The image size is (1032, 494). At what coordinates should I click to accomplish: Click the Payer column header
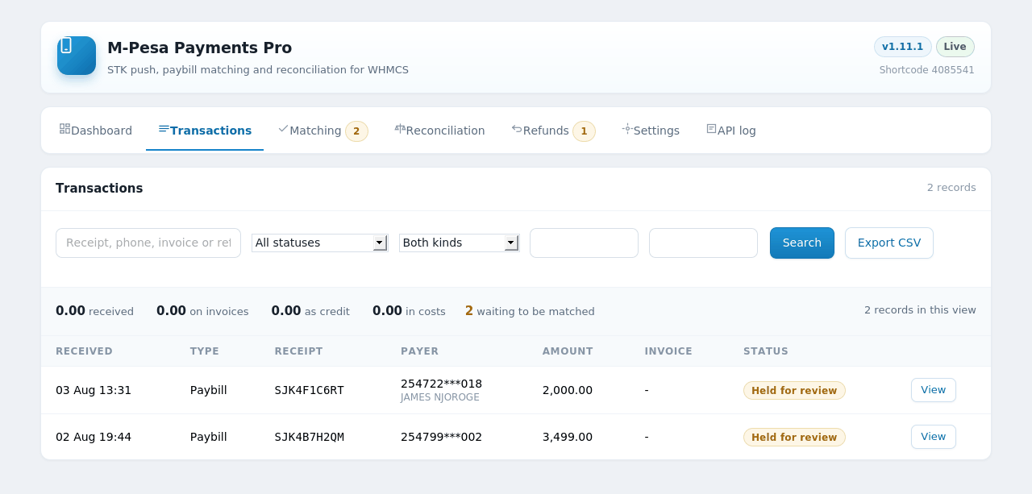point(419,351)
